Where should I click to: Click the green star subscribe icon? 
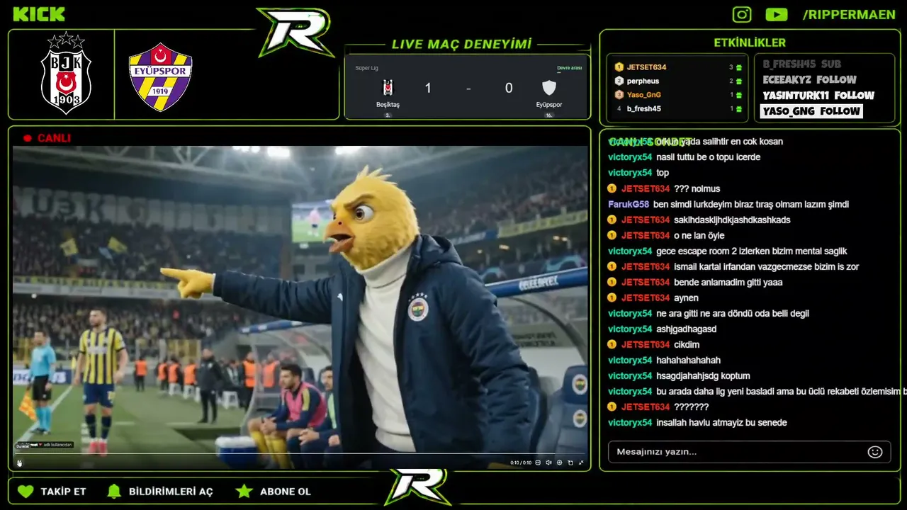244,491
